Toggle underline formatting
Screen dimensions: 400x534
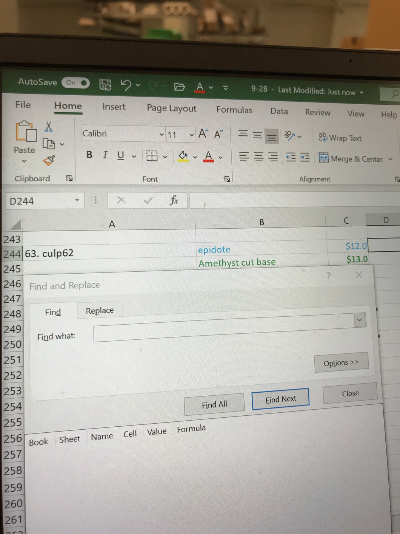121,155
